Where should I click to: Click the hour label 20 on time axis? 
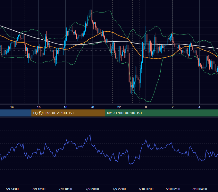tap(92, 107)
